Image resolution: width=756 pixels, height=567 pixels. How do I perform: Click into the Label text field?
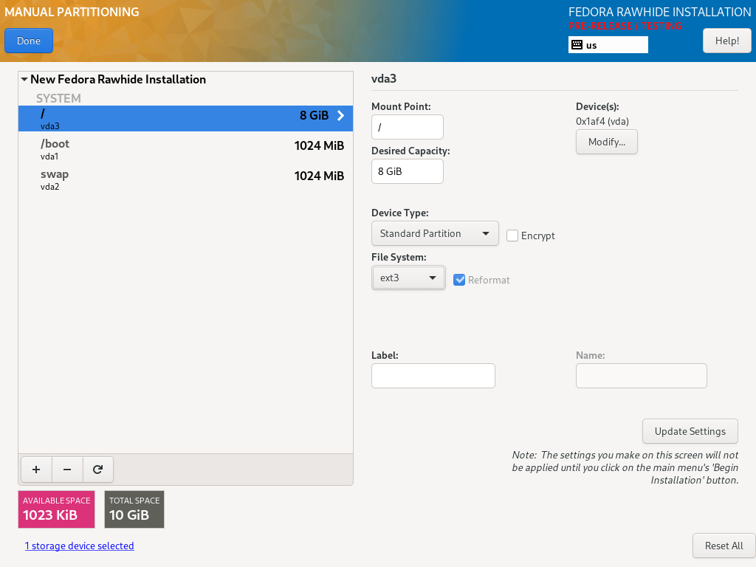(x=433, y=376)
